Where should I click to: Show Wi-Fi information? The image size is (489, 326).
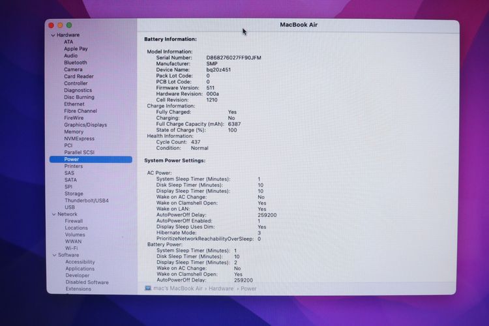pyautogui.click(x=72, y=248)
